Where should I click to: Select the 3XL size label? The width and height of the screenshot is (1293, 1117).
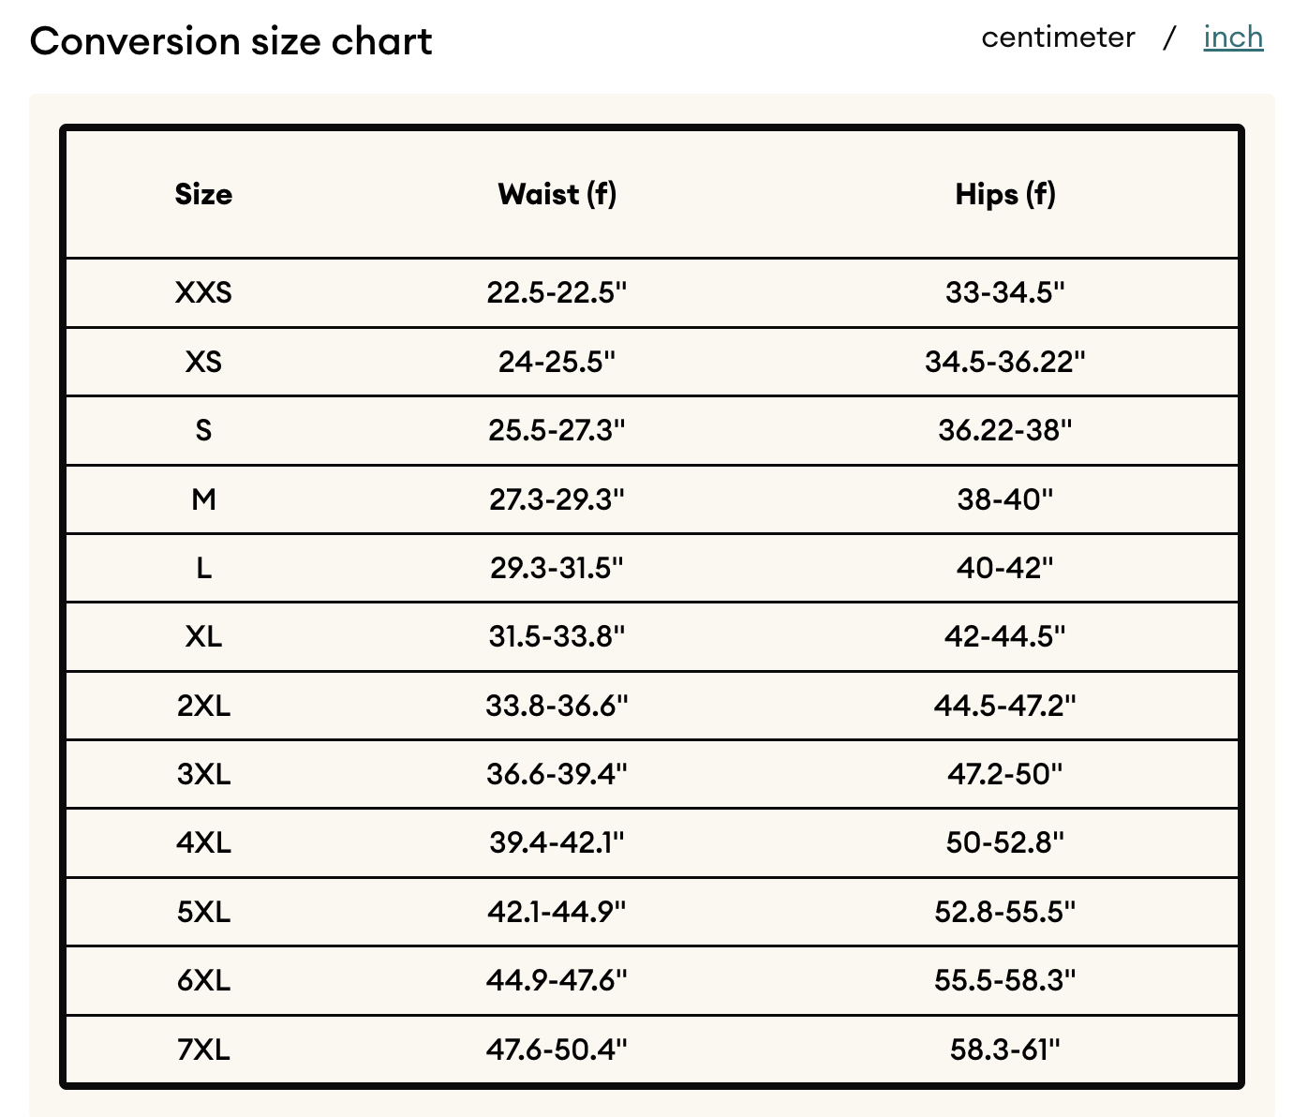pyautogui.click(x=203, y=775)
